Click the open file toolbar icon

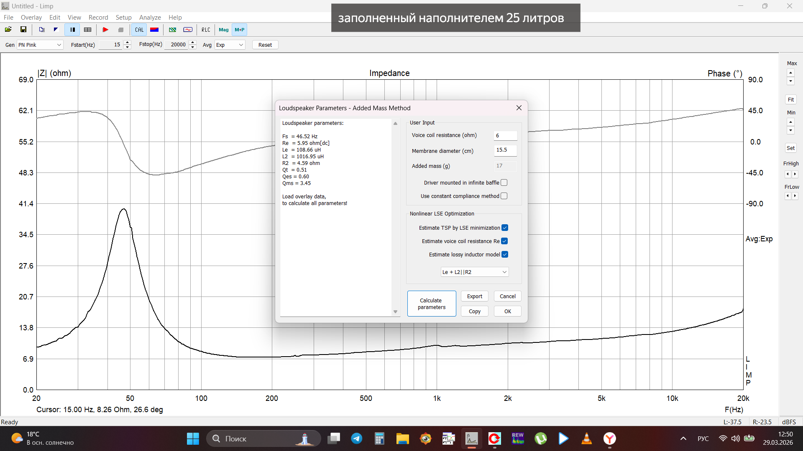tap(8, 30)
